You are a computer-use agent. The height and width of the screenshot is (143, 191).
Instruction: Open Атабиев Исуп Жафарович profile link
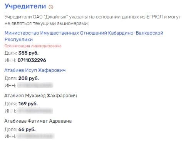[x=35, y=70]
